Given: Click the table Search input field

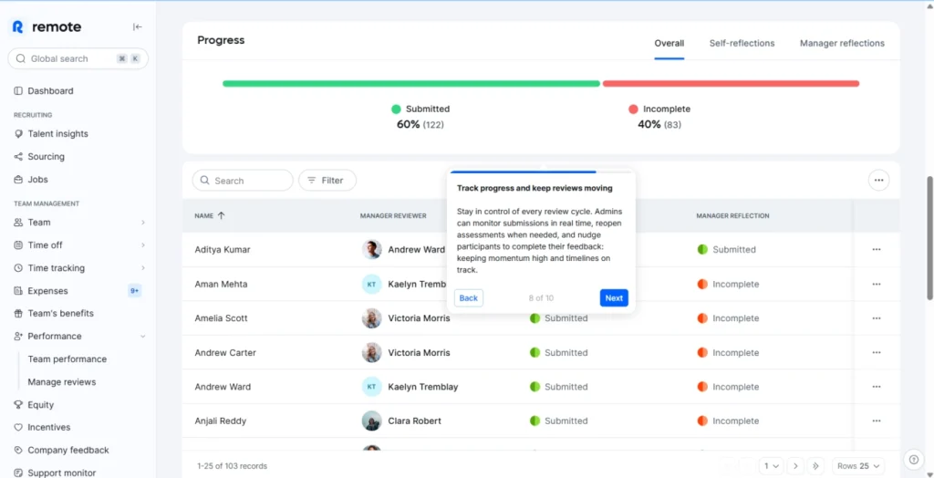Looking at the screenshot, I should pos(243,181).
